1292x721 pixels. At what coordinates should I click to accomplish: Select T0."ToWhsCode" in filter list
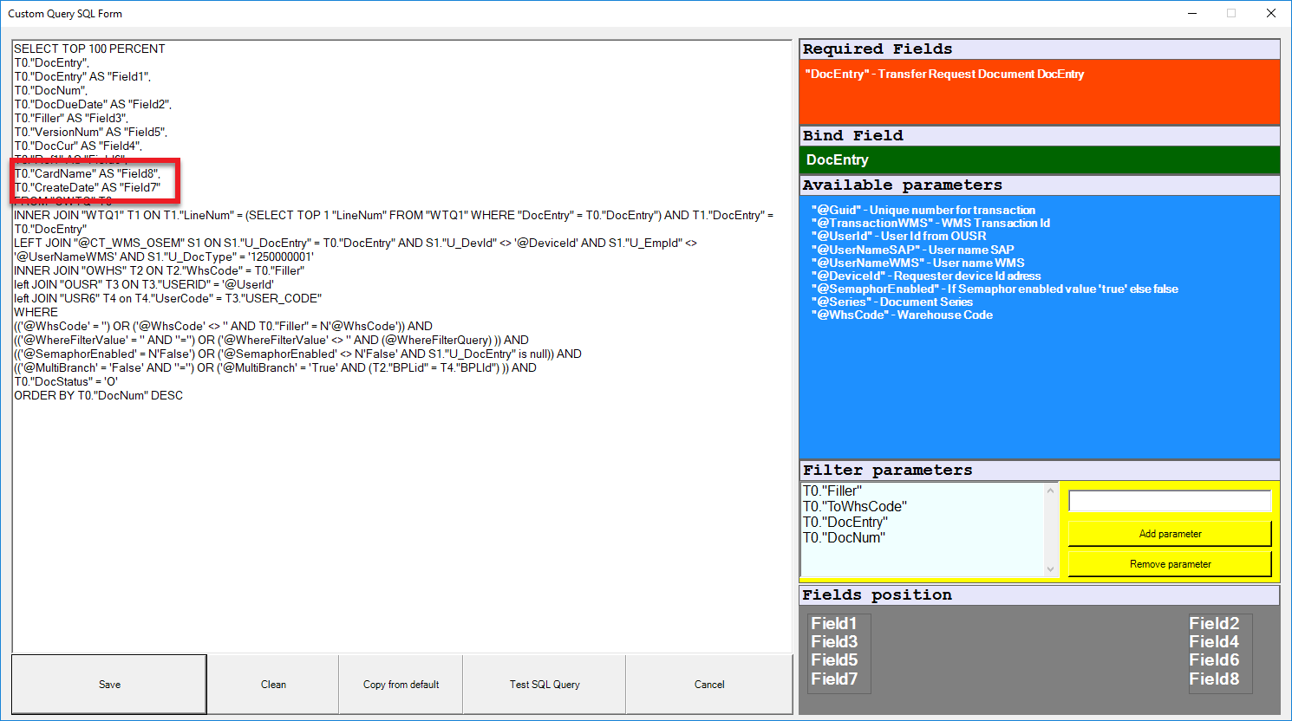[x=854, y=507]
